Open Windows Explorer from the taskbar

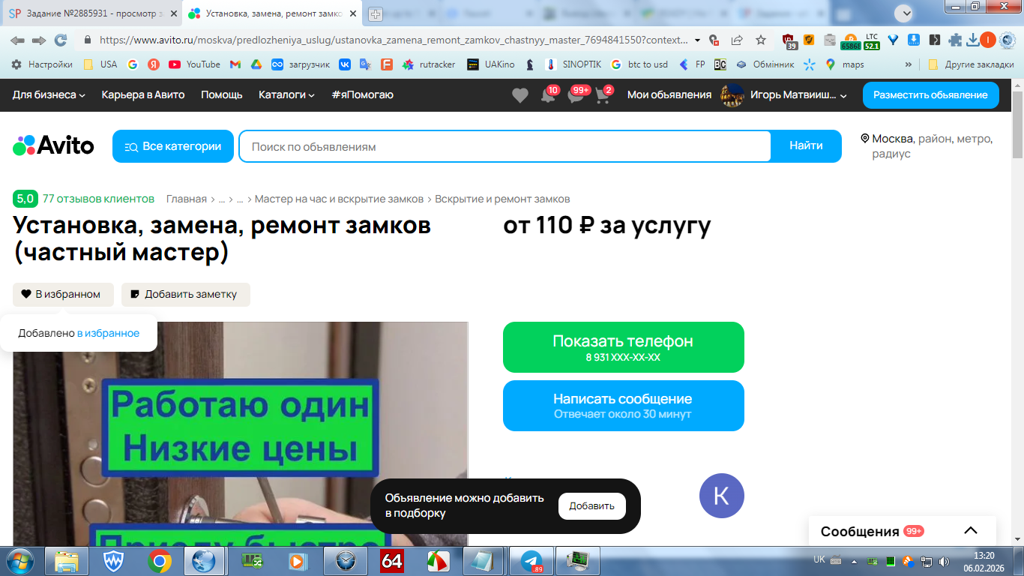tap(67, 561)
